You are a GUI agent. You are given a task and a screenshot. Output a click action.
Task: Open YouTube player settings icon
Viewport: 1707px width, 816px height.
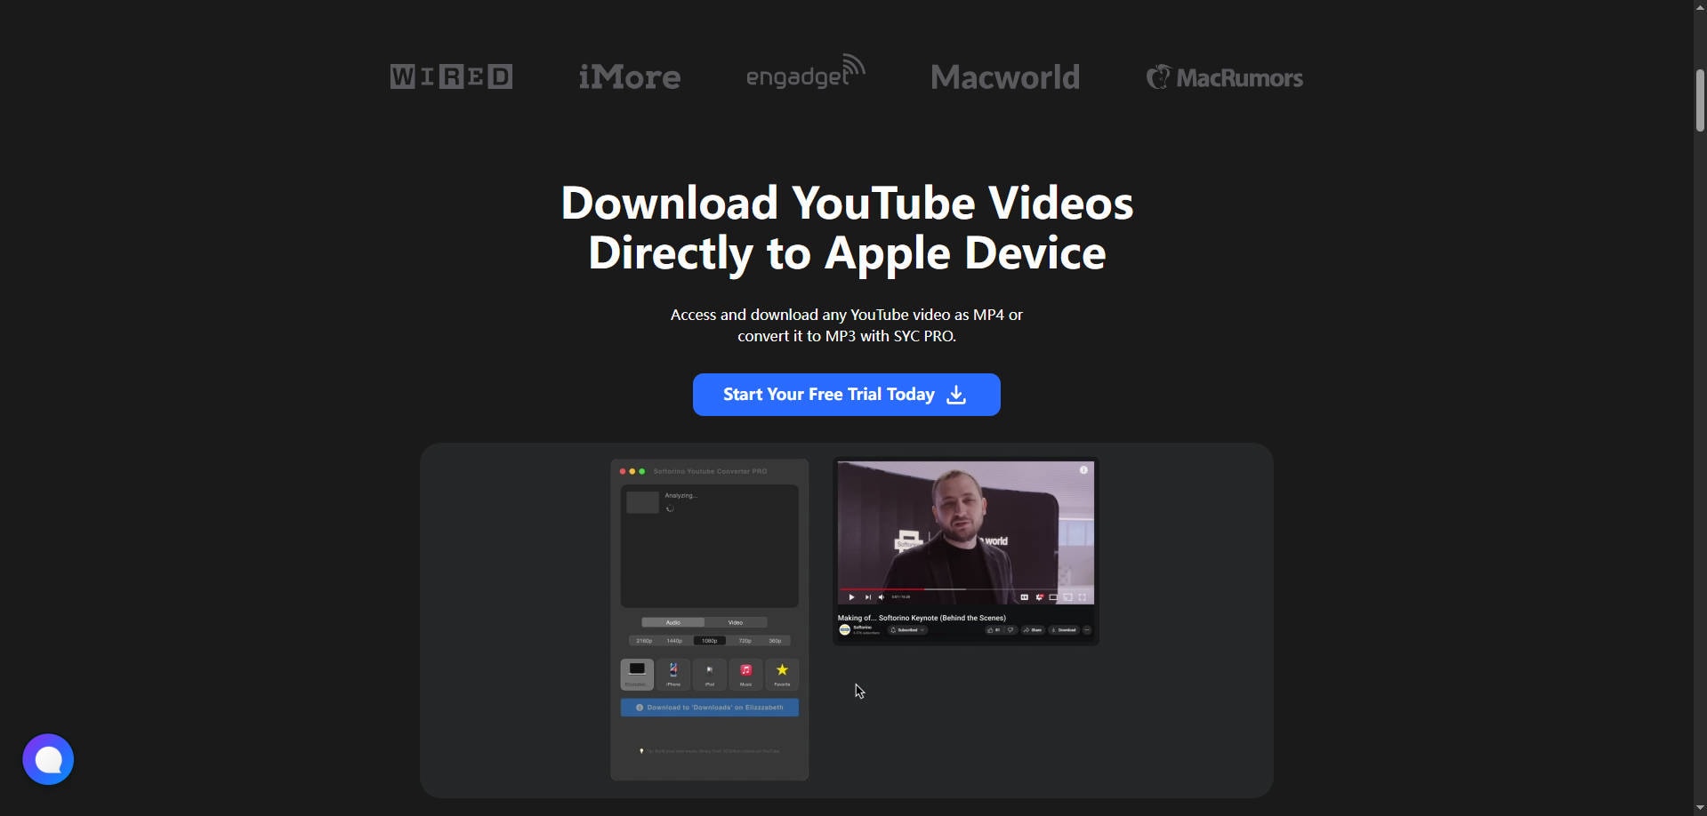1039,597
